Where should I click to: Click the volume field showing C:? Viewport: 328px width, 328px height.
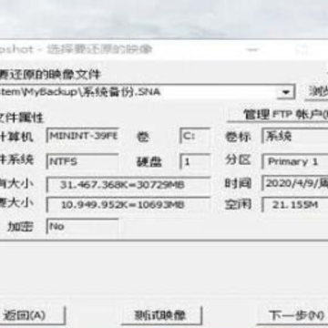click(195, 136)
